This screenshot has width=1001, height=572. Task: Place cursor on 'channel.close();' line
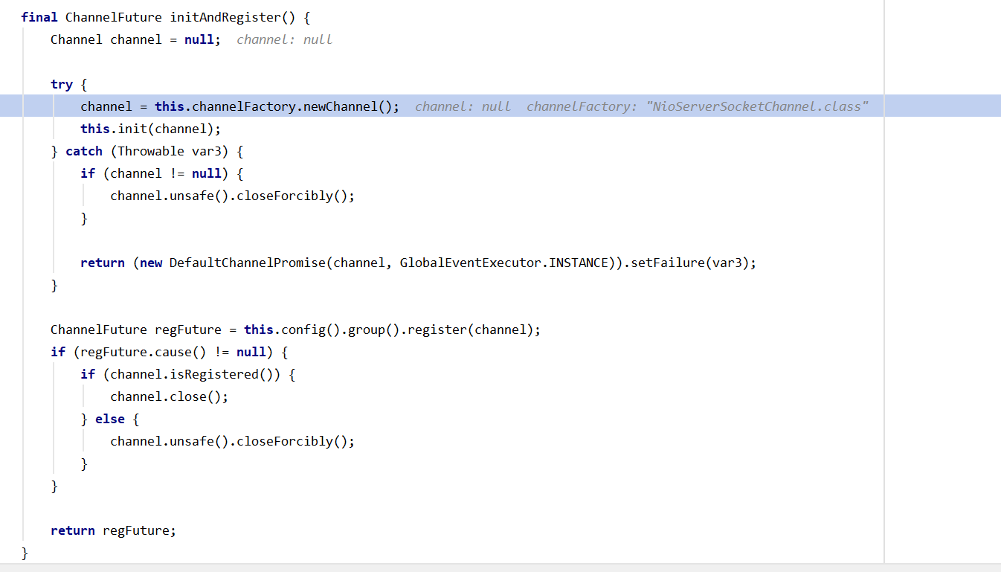point(169,396)
